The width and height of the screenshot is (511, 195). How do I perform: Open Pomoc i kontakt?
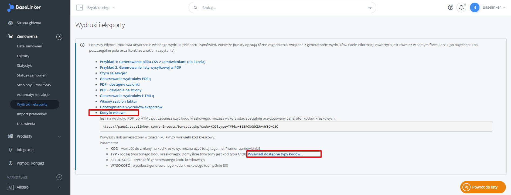click(30, 163)
